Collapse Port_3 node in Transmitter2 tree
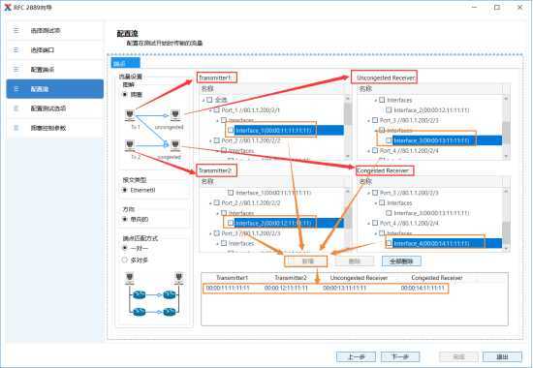533x368 pixels. (x=210, y=233)
